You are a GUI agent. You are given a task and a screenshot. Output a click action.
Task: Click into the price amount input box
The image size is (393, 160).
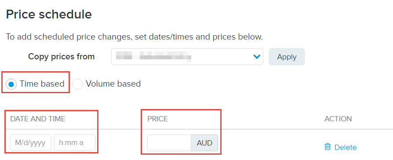coord(169,143)
